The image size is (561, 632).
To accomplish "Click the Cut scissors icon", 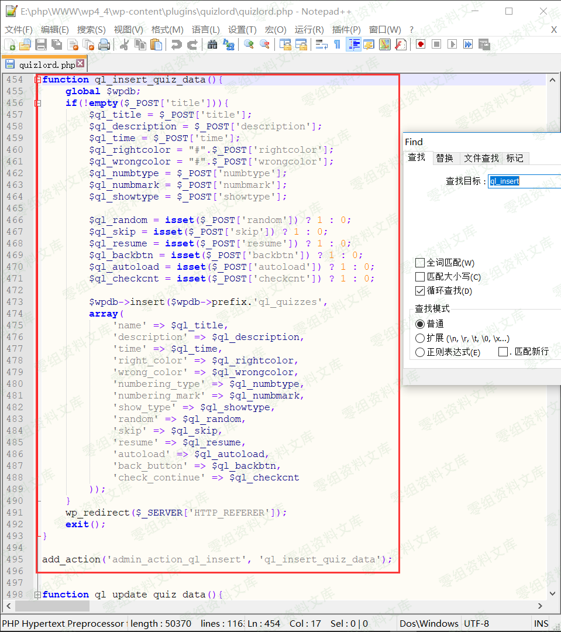I will (x=124, y=44).
